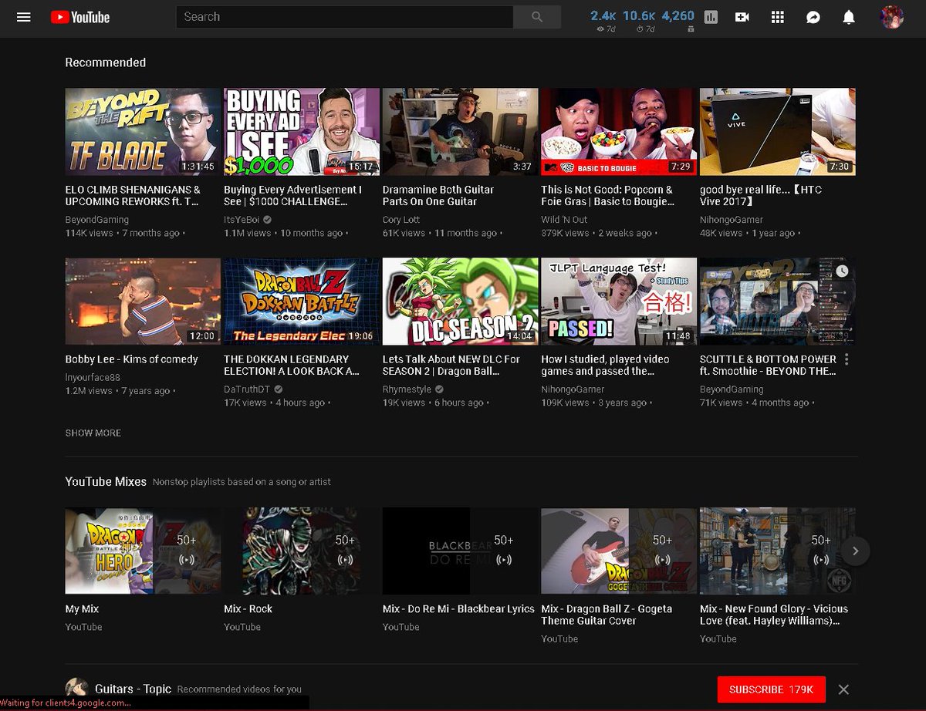Image resolution: width=926 pixels, height=711 pixels.
Task: Go to Wild 'N Out channel
Action: pos(564,220)
